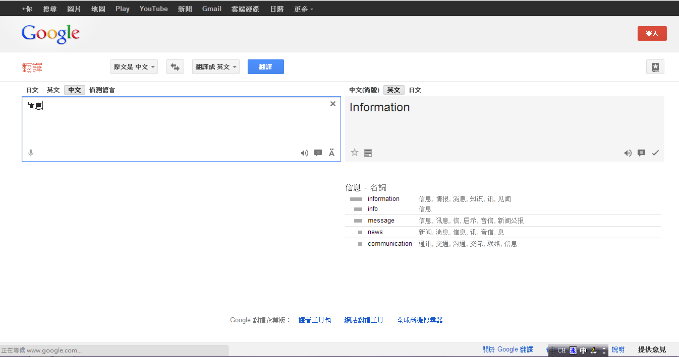This screenshot has height=357, width=679.
Task: Click 情报 in the information row
Action: 442,199
